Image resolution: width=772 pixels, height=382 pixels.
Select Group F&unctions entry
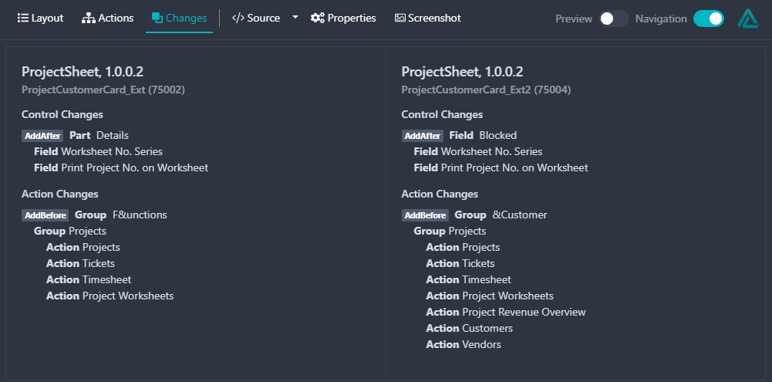pos(120,215)
